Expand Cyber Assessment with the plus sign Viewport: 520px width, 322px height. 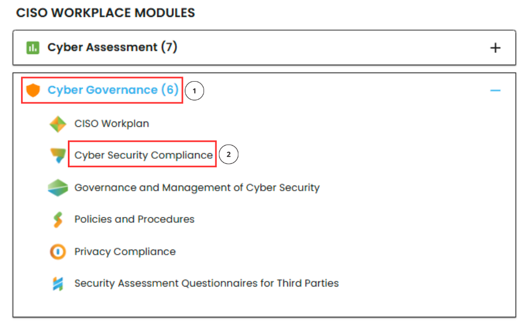pos(495,48)
